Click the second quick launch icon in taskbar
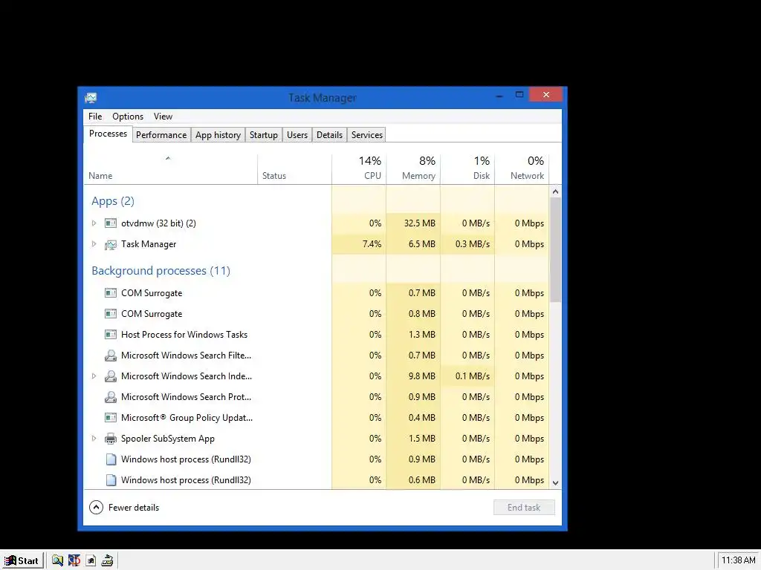Screen dimensions: 761x570 tap(74, 561)
